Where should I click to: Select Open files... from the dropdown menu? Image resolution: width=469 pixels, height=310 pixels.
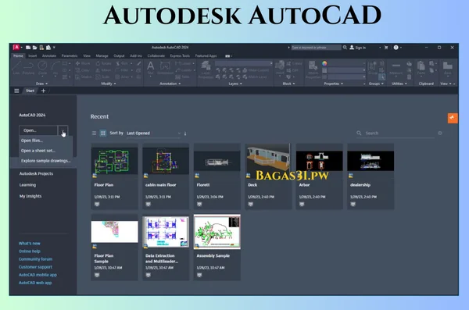pos(32,141)
